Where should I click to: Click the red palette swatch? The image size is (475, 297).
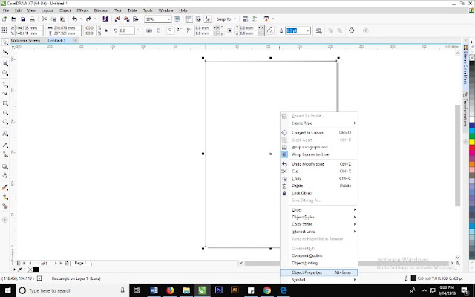point(472,148)
